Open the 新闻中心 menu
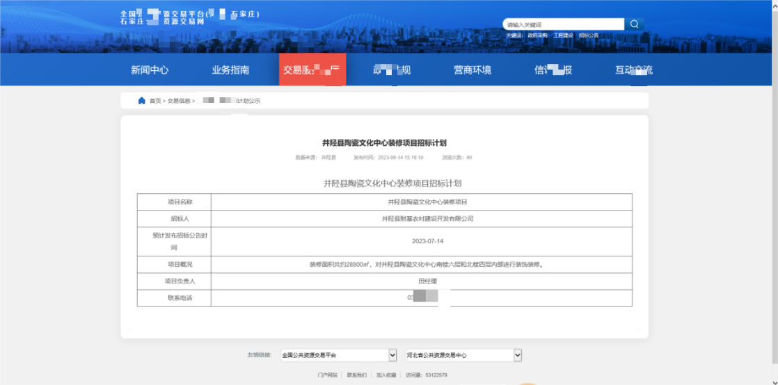778x385 pixels. point(150,70)
